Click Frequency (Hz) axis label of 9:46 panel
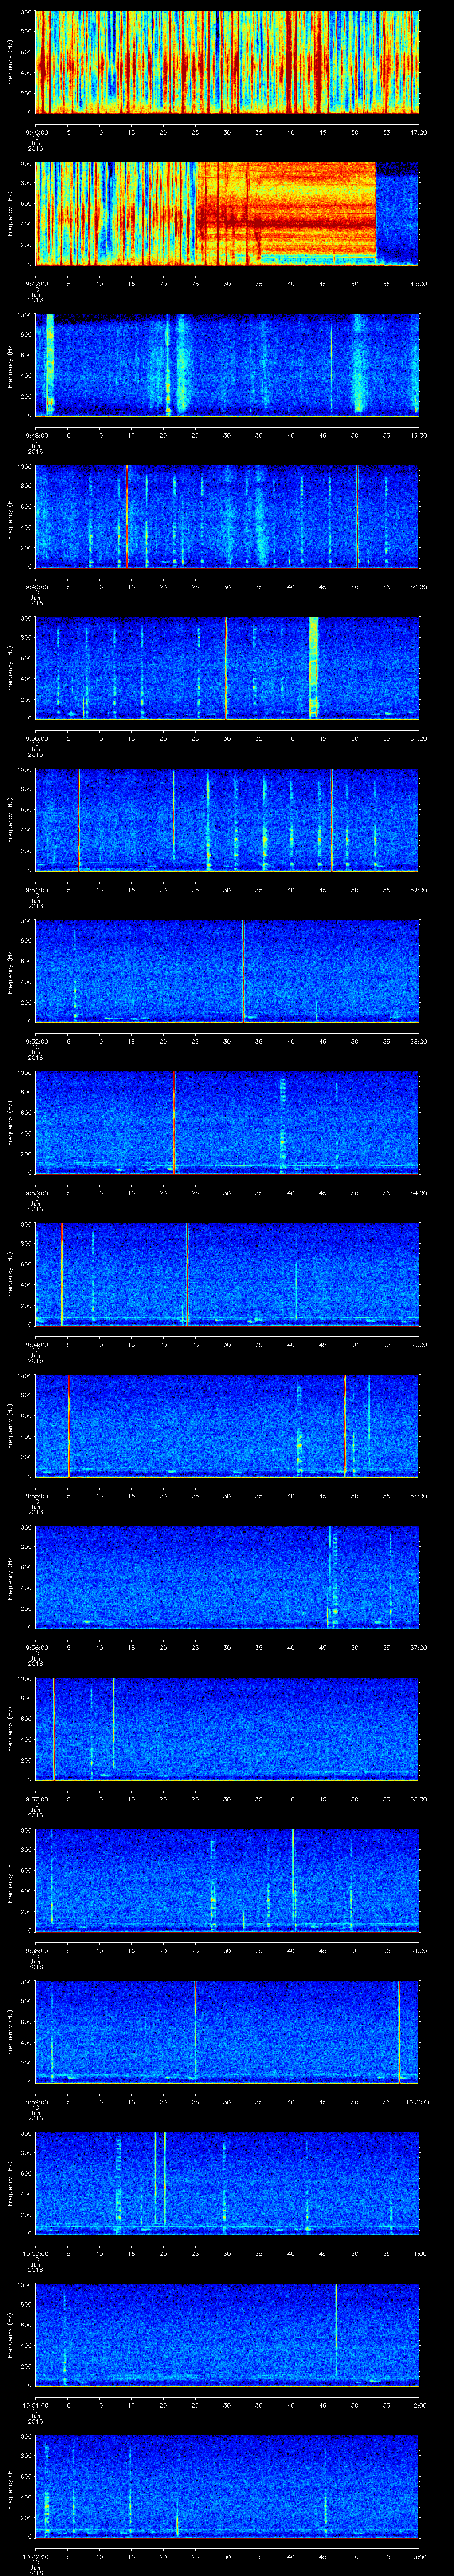 pyautogui.click(x=10, y=62)
